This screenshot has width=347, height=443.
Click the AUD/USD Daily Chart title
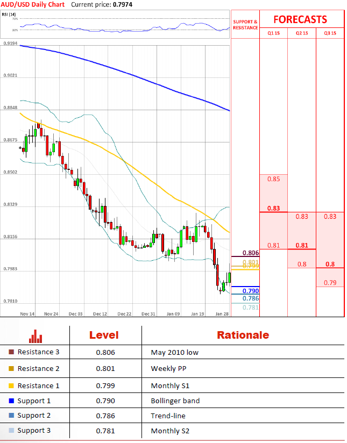(32, 4)
